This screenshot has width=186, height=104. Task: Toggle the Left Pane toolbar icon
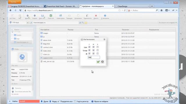(x=12, y=16)
